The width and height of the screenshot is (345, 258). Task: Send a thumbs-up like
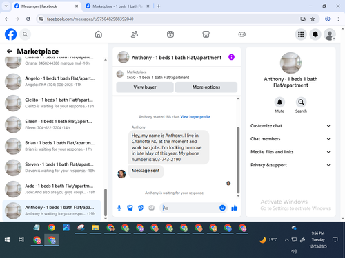pos(235,208)
